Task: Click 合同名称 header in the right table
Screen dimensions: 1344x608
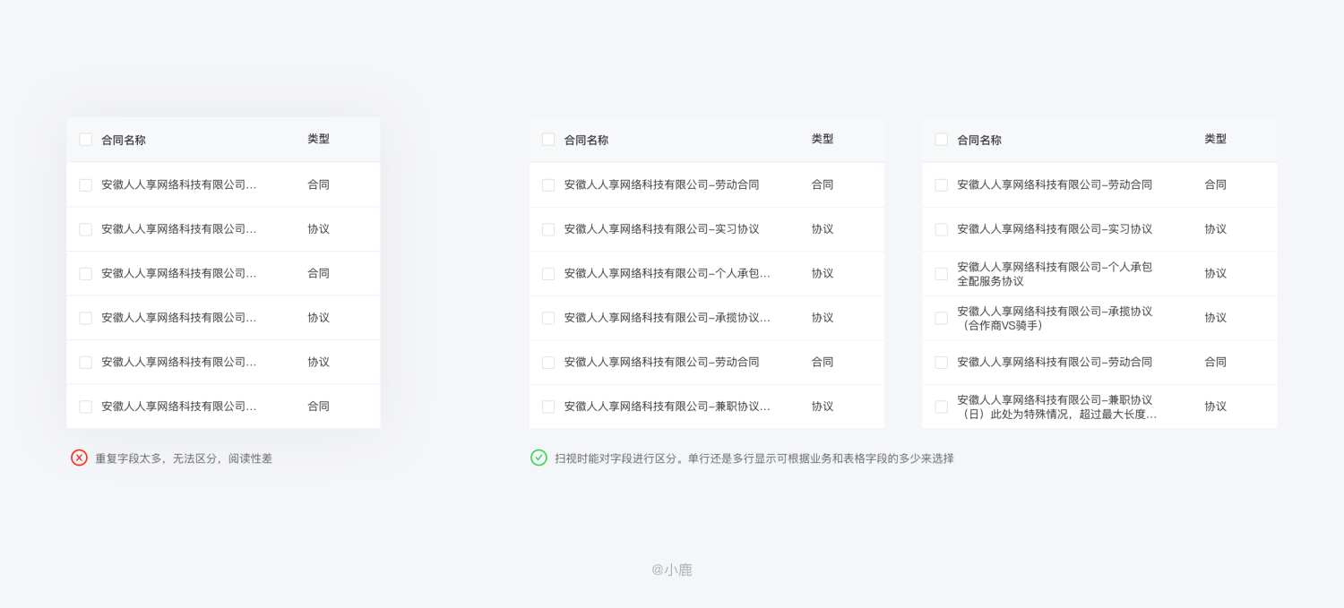Action: point(979,140)
